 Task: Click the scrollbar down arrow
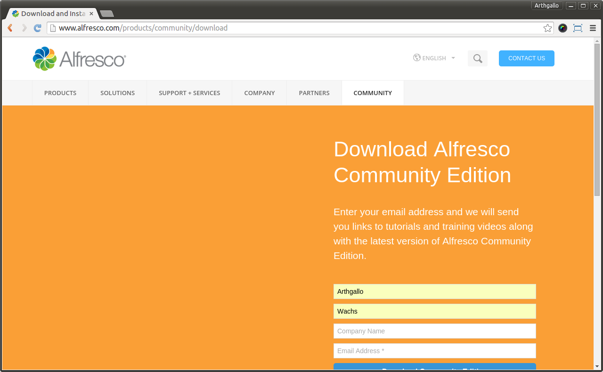[597, 366]
